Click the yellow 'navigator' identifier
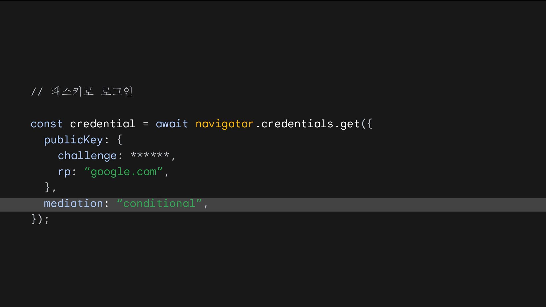 [224, 124]
